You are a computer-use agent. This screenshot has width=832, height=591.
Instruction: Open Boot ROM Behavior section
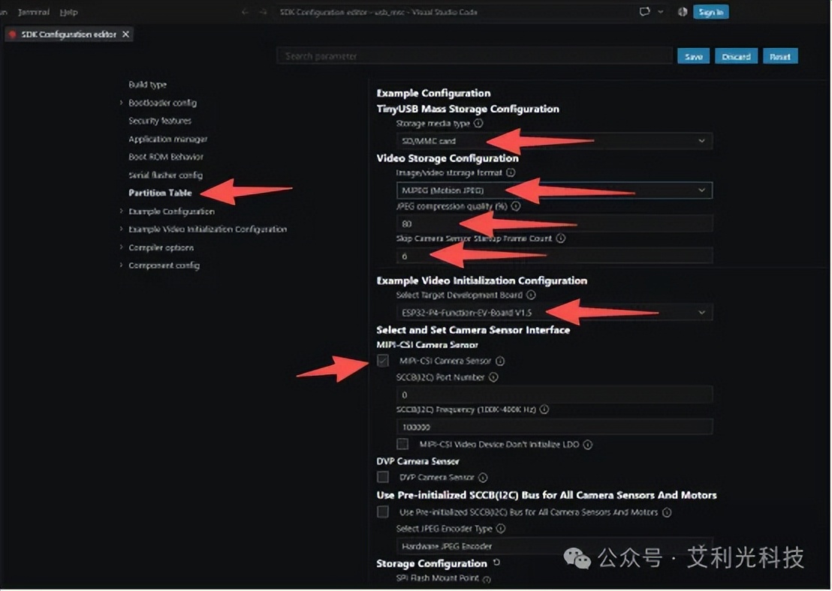pos(165,157)
